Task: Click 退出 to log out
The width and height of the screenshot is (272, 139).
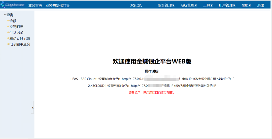Action: coord(261,6)
